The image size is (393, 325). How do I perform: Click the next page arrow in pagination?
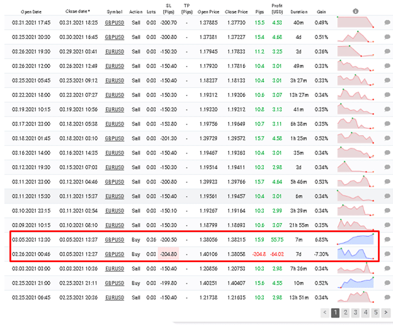(386, 312)
